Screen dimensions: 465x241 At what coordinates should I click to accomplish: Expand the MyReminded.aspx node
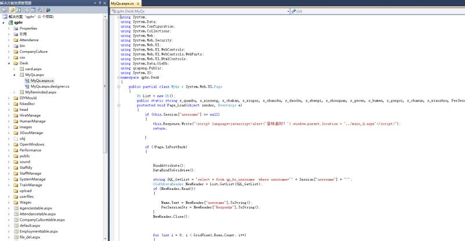click(x=15, y=92)
